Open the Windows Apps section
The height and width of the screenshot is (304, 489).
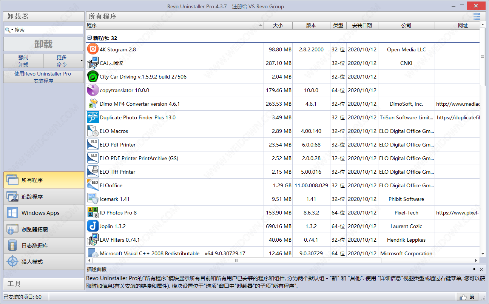click(44, 213)
